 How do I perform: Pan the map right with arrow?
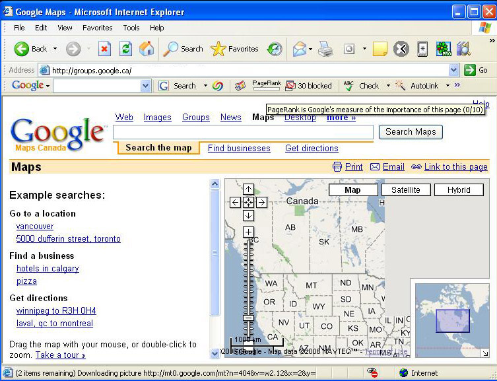(x=261, y=202)
